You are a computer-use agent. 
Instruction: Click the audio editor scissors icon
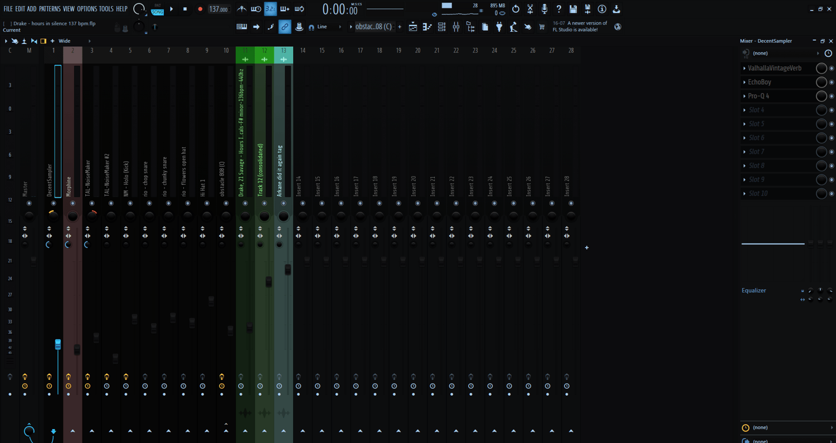530,9
